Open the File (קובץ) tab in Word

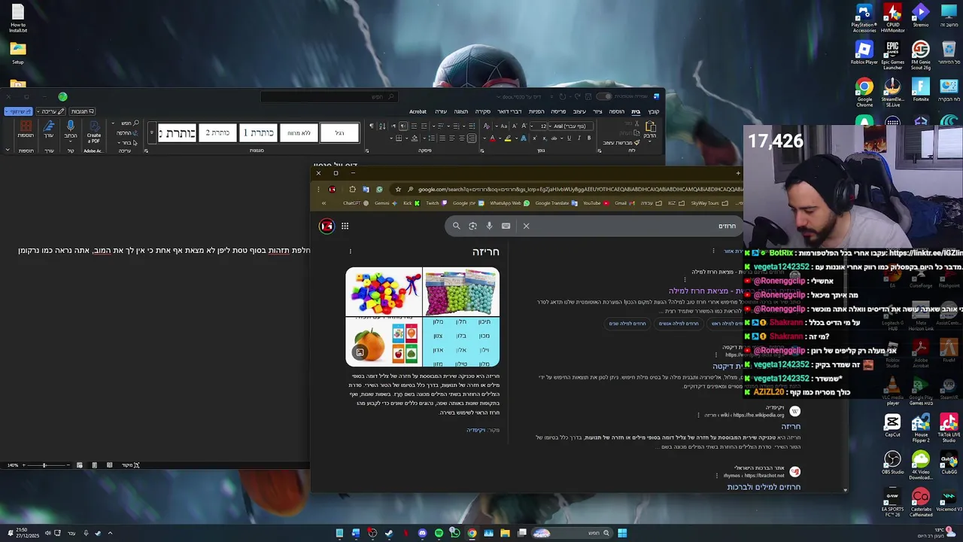pyautogui.click(x=653, y=111)
